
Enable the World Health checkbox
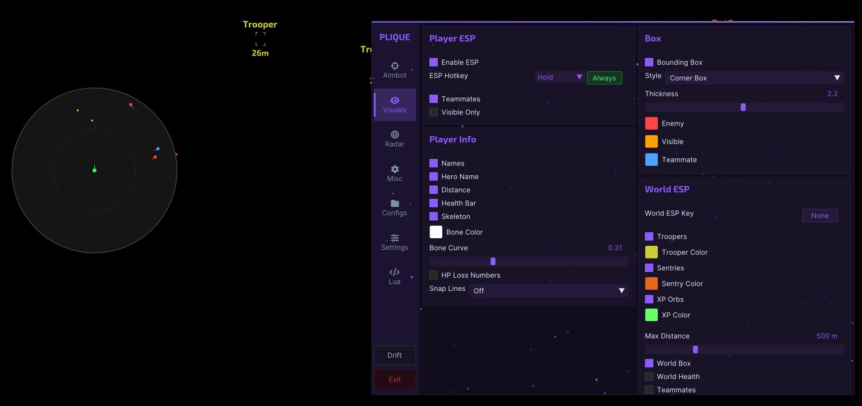click(x=649, y=376)
